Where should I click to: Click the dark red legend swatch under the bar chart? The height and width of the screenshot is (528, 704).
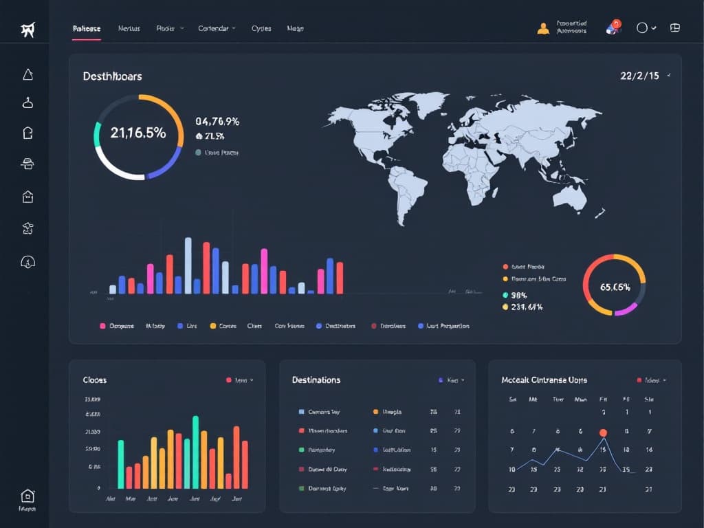tap(373, 326)
